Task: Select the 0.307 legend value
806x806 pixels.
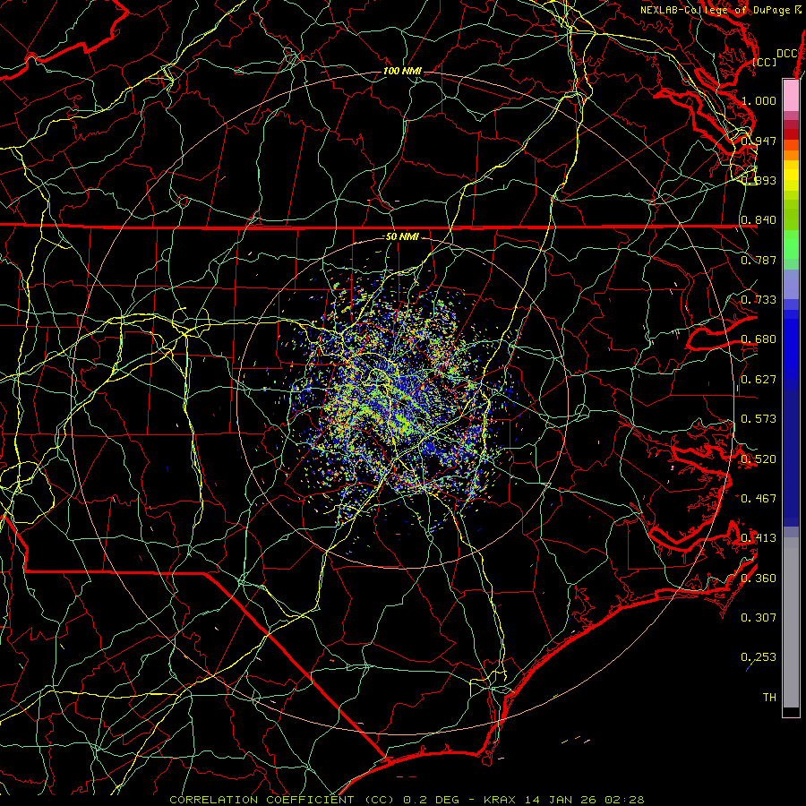Action: 759,618
